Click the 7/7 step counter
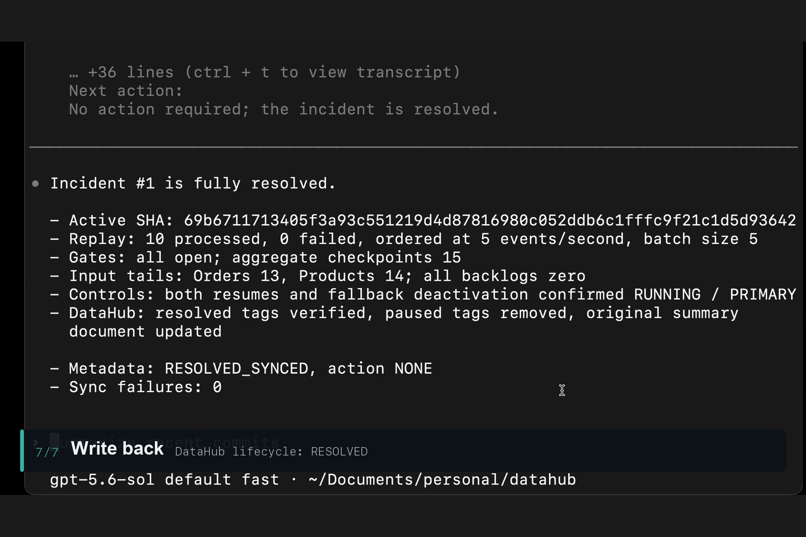806x537 pixels. pos(47,452)
